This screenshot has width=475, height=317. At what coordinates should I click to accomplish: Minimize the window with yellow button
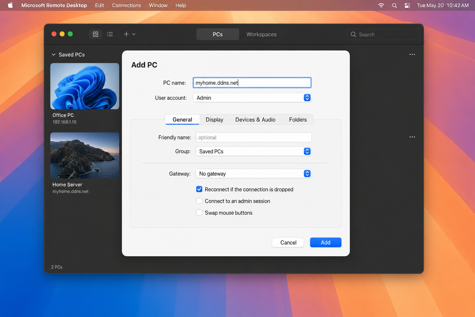tap(62, 34)
